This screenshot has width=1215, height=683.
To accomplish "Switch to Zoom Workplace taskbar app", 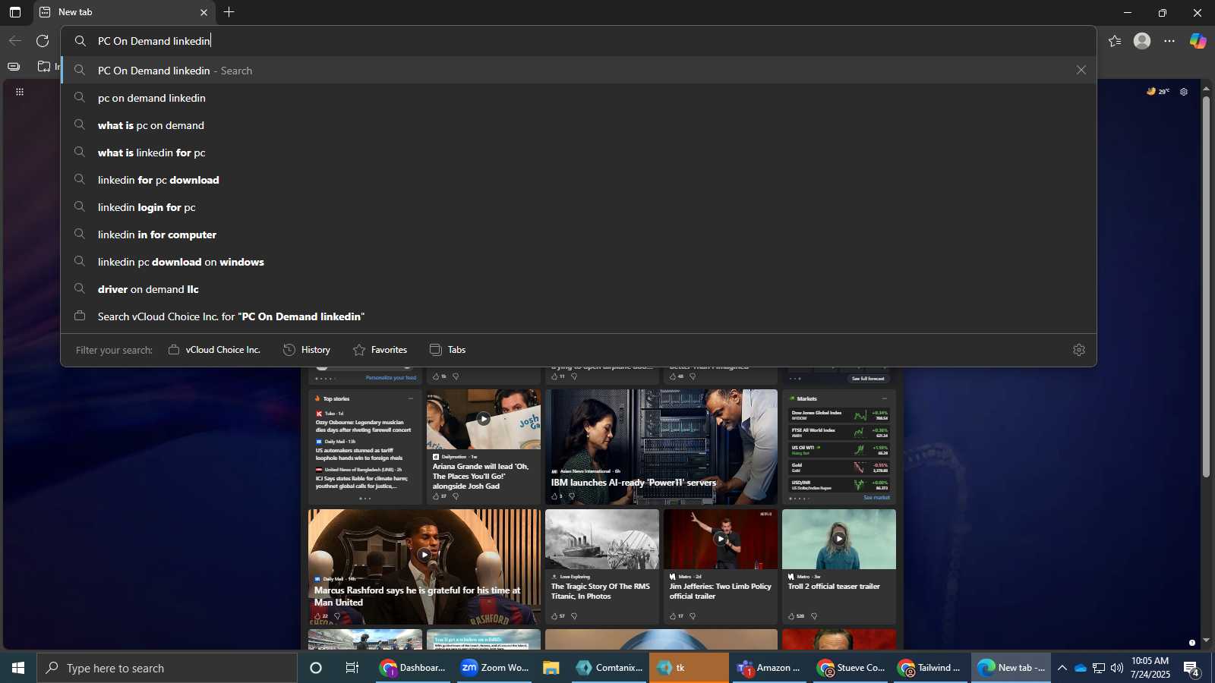I will (x=495, y=668).
